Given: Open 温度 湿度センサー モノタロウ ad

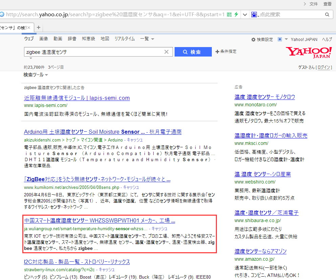Looking at the screenshot, I should 265,97.
